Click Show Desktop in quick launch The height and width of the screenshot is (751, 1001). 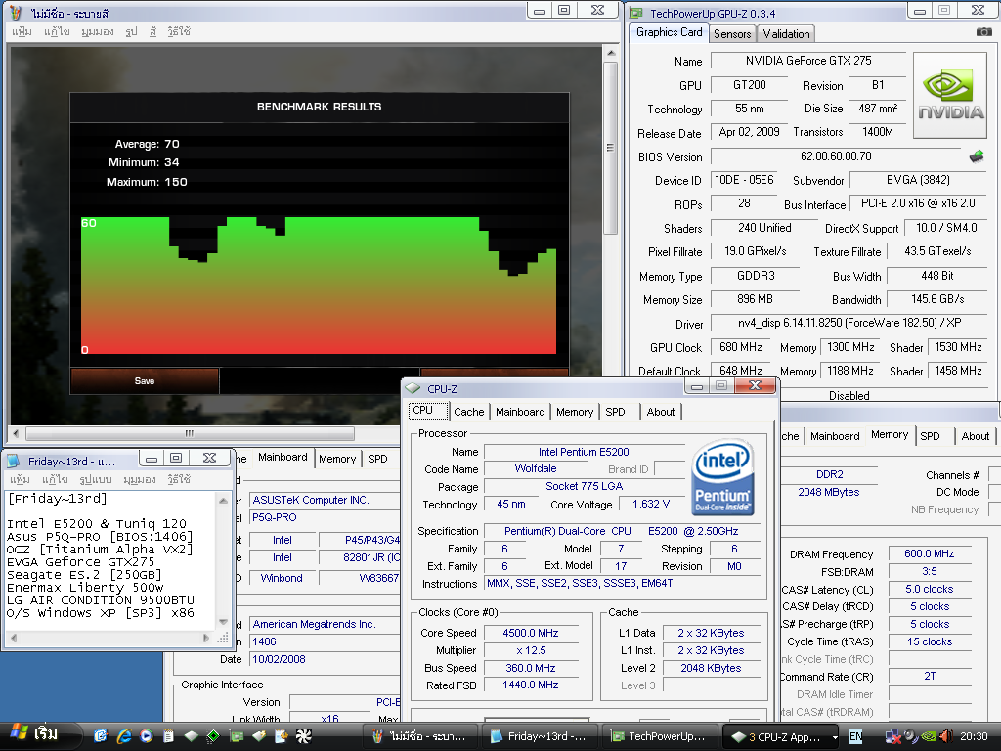(101, 736)
